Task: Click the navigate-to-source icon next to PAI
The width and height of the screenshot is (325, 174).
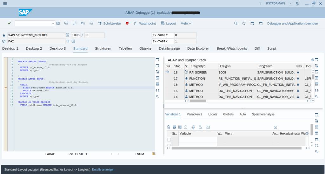Action: pos(68,41)
